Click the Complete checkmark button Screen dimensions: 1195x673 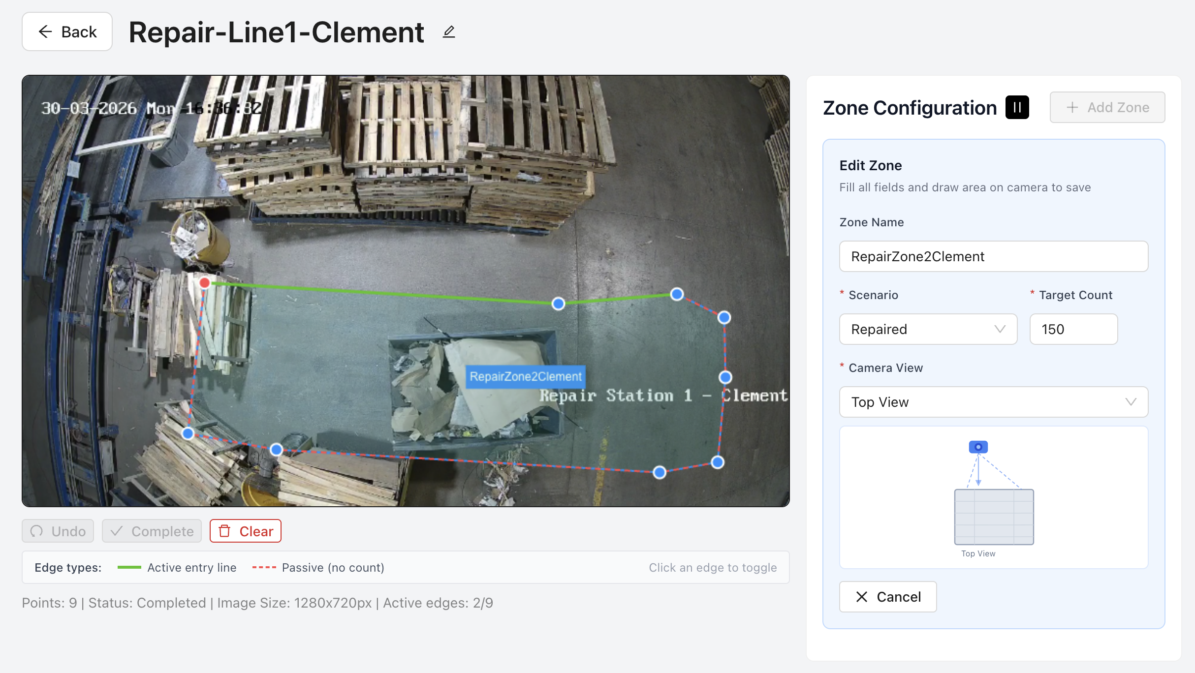point(152,531)
